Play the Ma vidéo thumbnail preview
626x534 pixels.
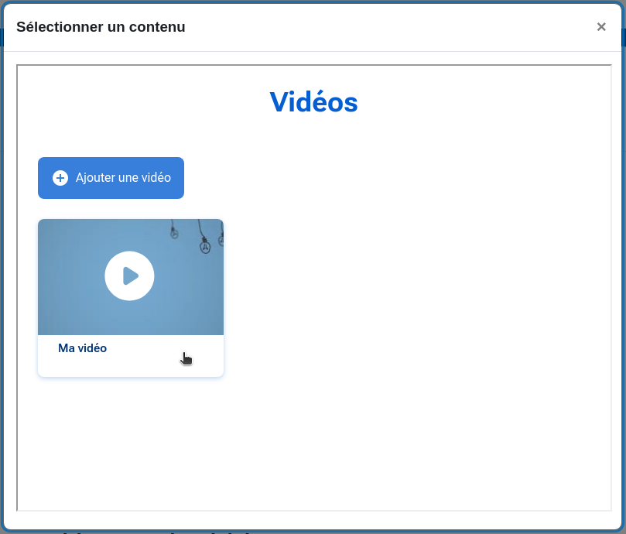click(129, 276)
